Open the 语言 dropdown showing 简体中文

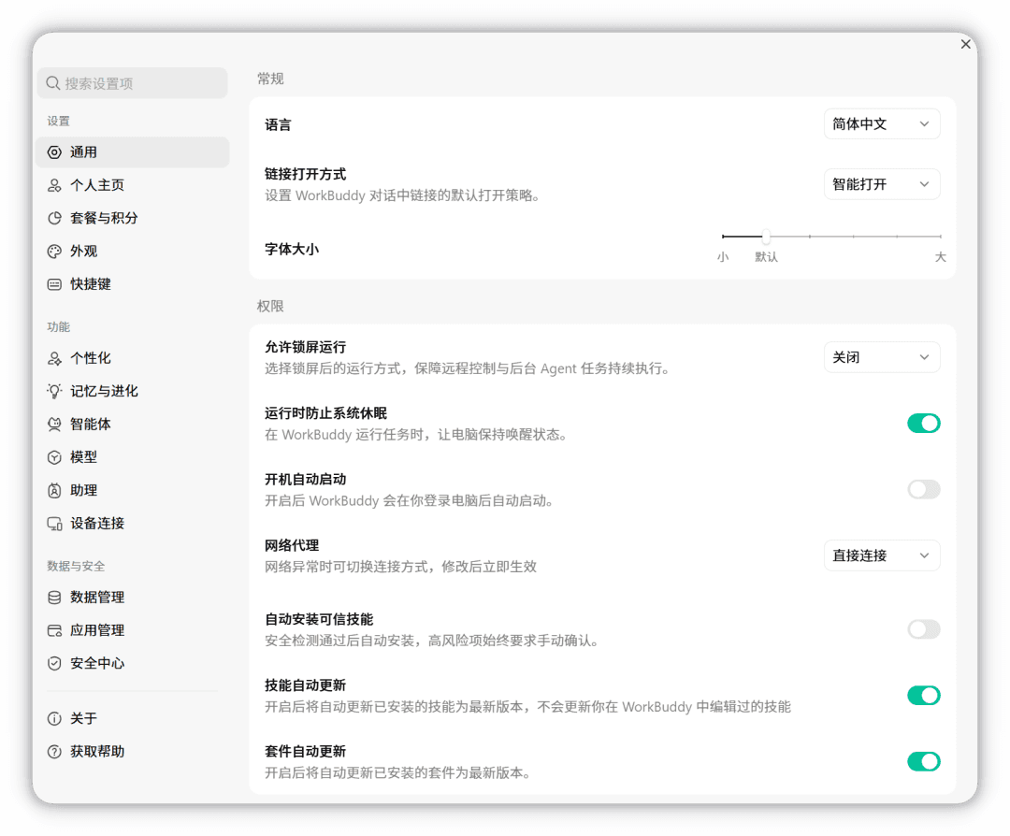click(x=882, y=123)
